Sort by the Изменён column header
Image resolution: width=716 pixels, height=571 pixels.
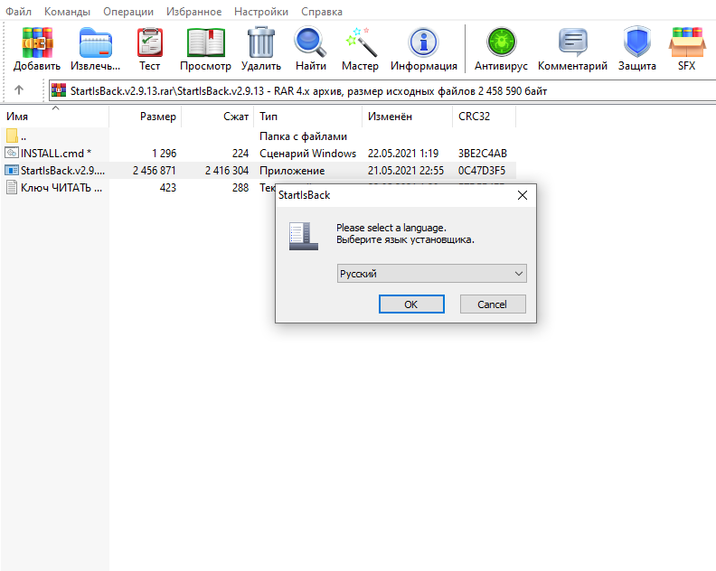click(x=408, y=117)
